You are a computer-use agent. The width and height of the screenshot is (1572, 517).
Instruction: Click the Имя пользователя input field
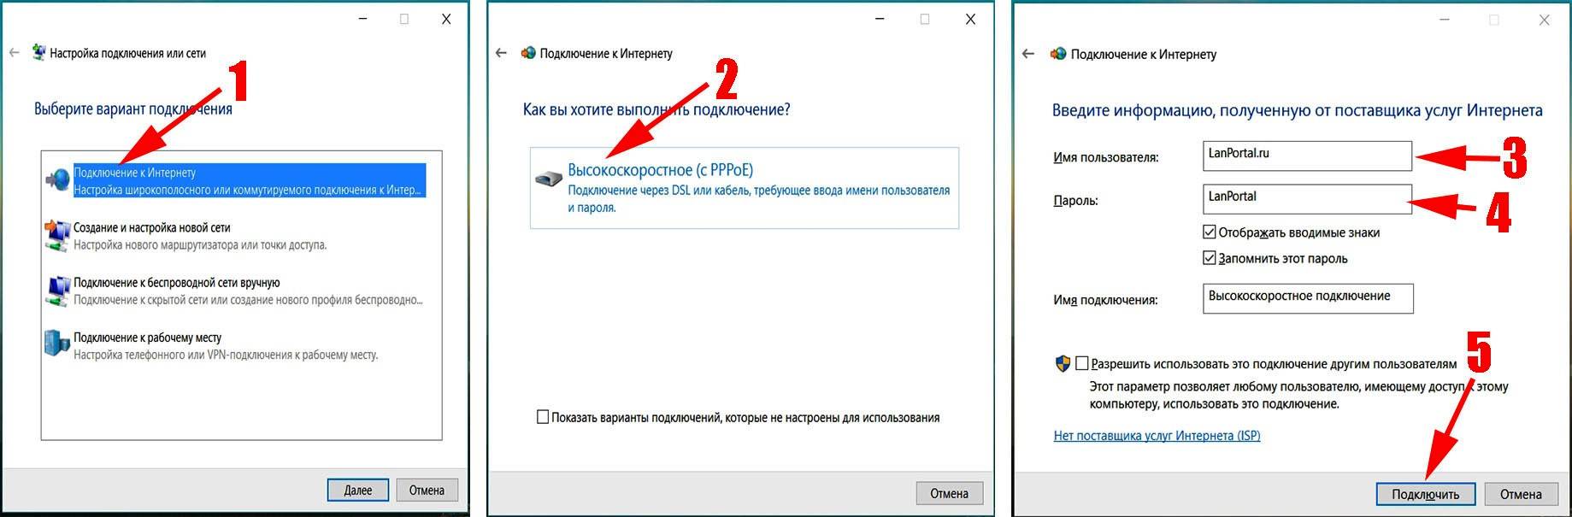tap(1307, 156)
